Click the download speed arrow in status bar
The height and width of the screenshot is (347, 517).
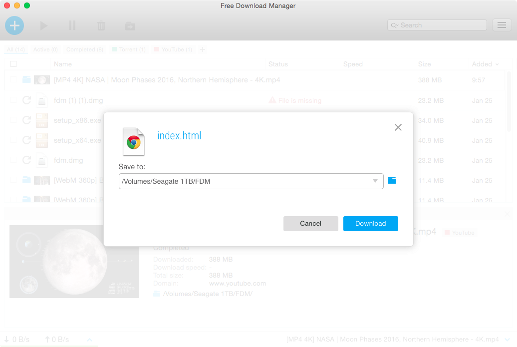(x=6, y=340)
